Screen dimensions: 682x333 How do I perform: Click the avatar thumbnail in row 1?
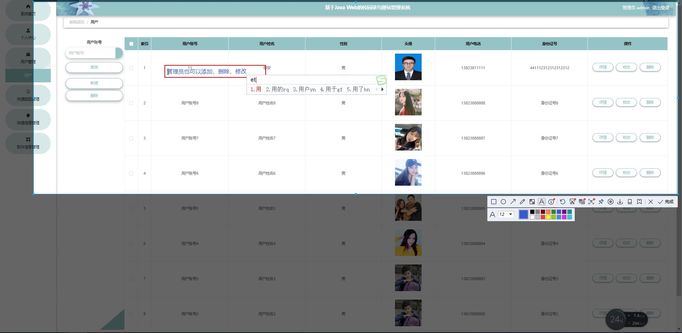408,67
